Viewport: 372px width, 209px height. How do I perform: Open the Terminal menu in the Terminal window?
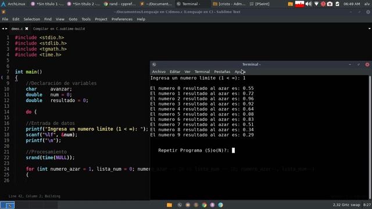[x=202, y=71]
